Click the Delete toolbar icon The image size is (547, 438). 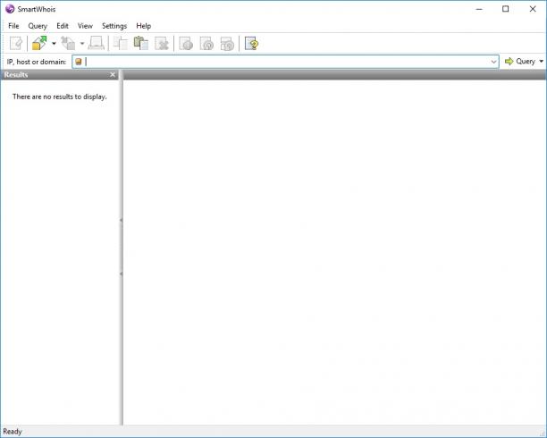pyautogui.click(x=162, y=44)
